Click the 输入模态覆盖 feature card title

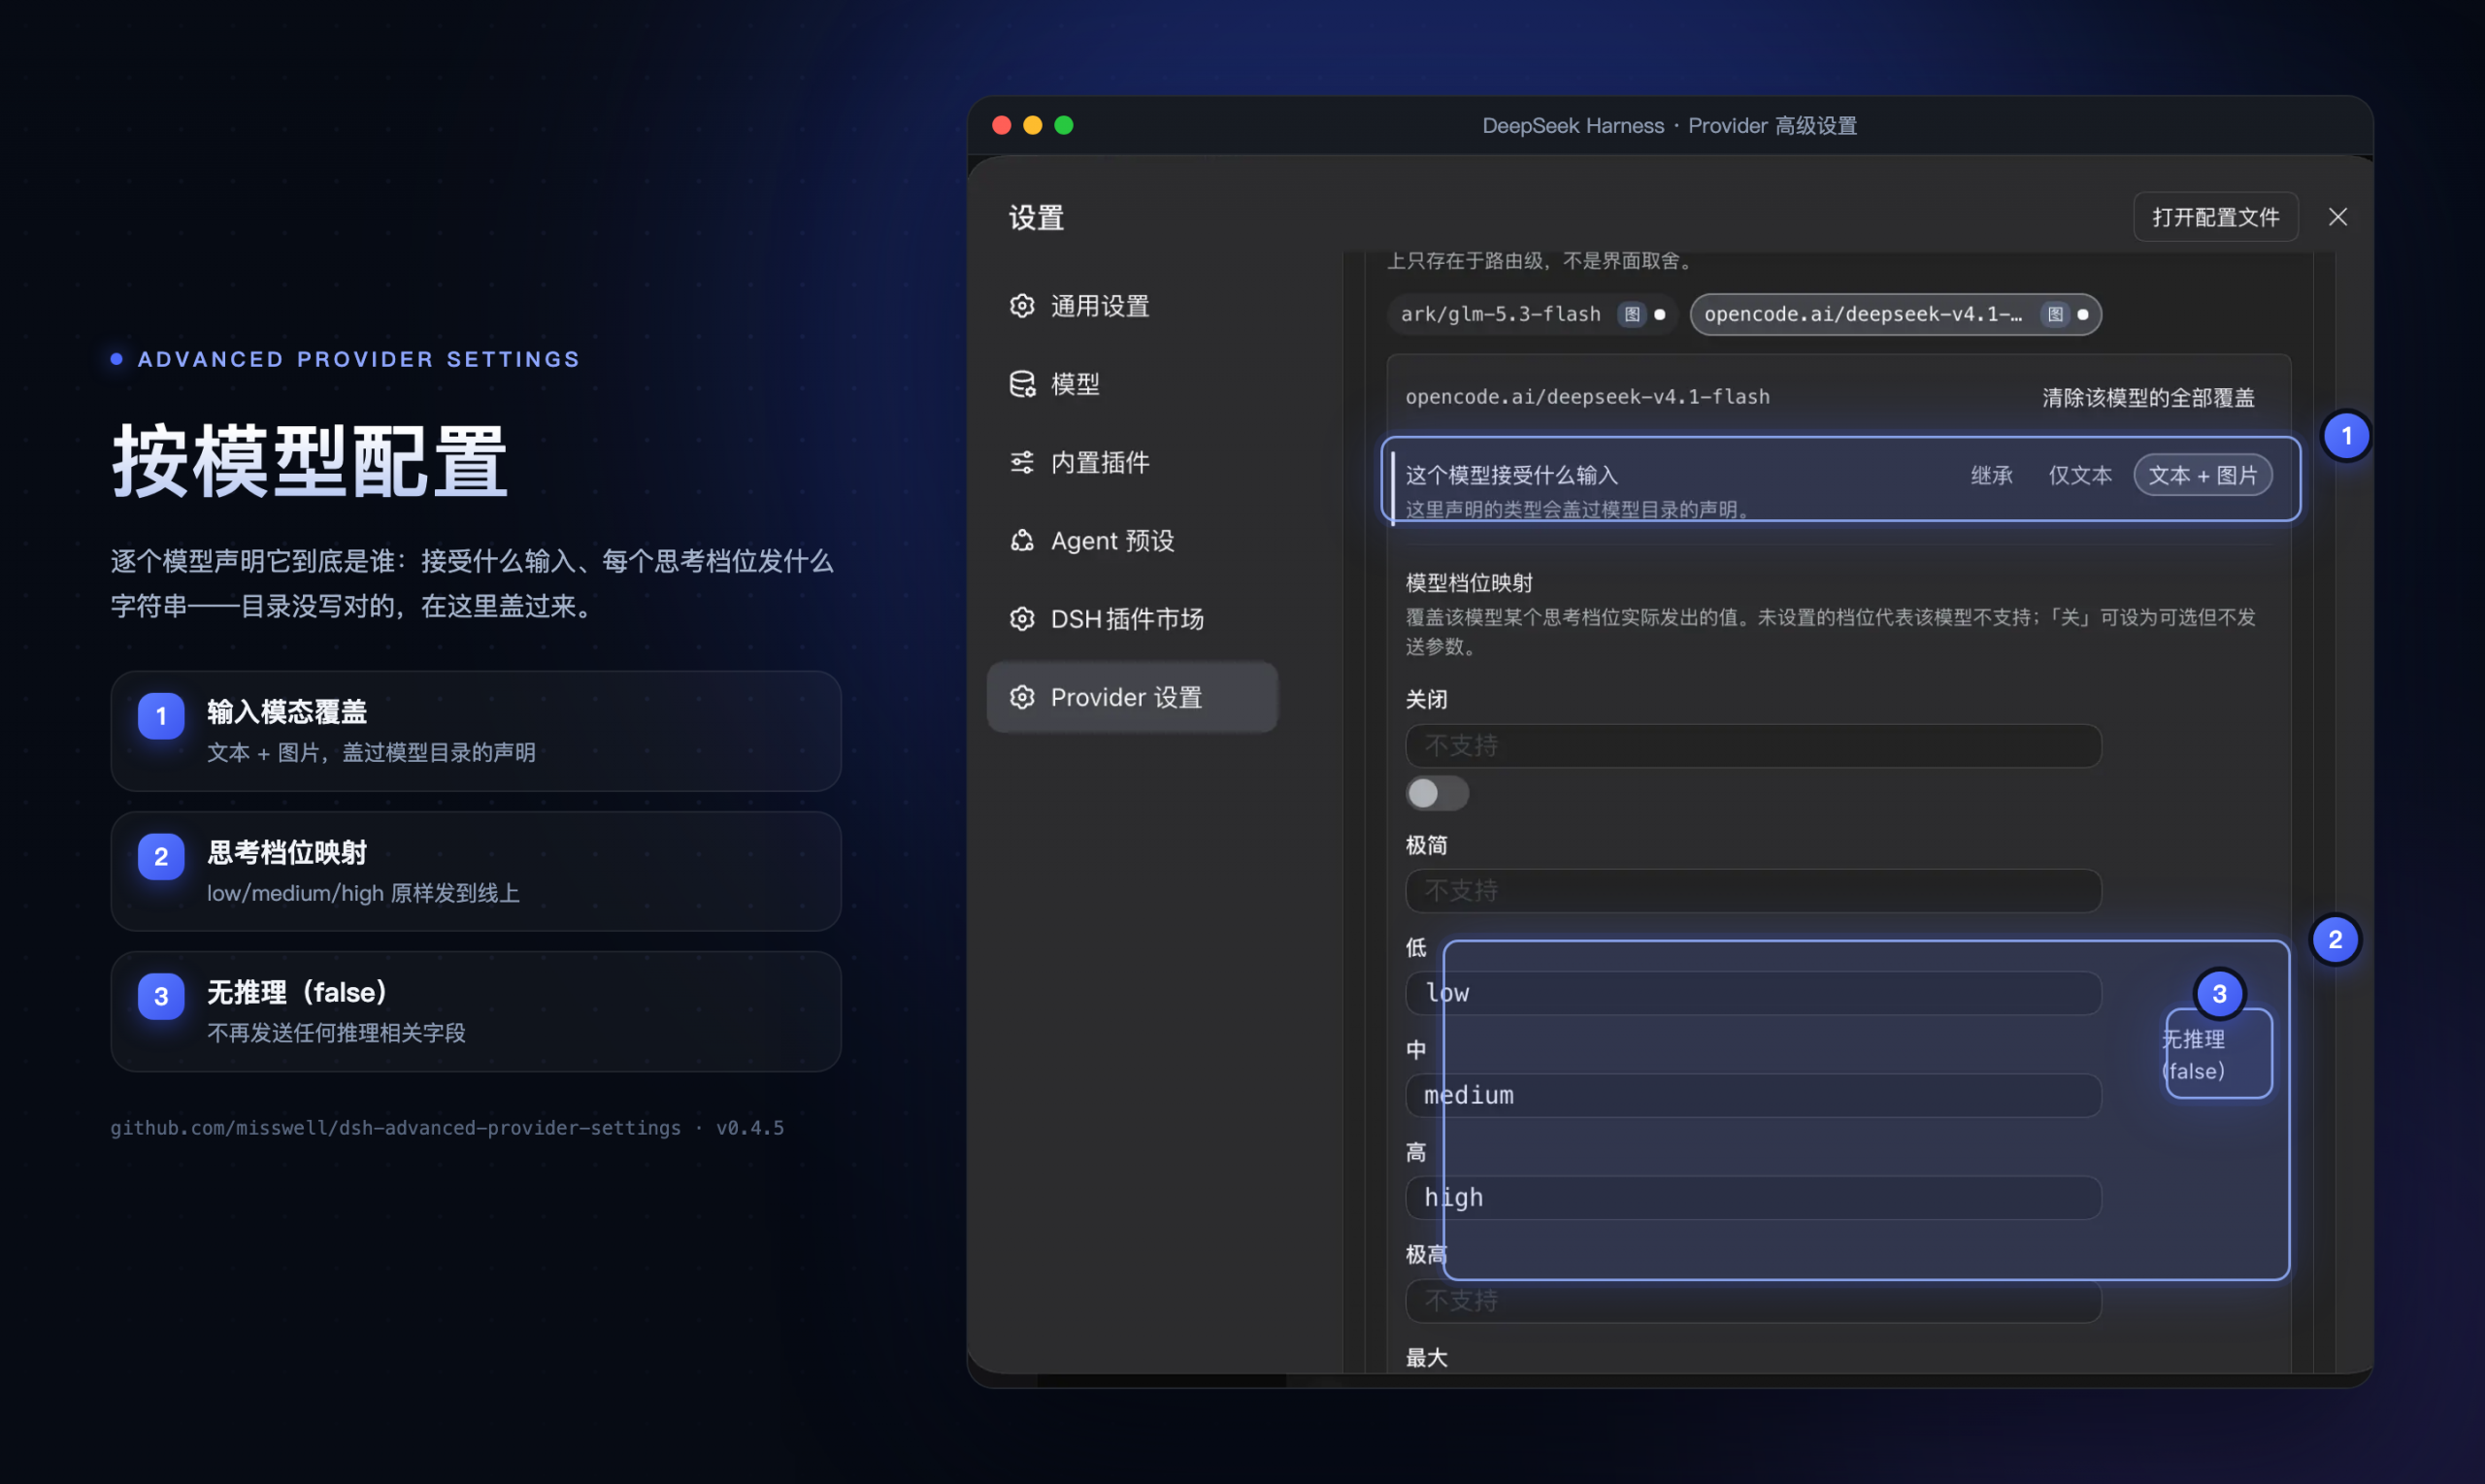click(x=287, y=712)
